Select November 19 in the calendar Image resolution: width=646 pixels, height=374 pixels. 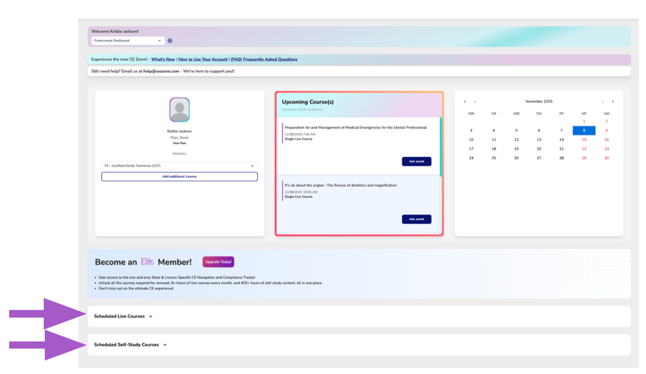pos(516,148)
